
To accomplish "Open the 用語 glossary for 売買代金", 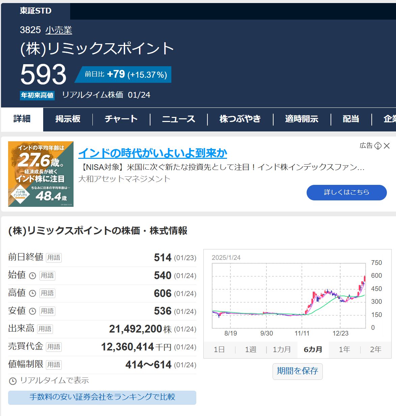I will point(54,347).
